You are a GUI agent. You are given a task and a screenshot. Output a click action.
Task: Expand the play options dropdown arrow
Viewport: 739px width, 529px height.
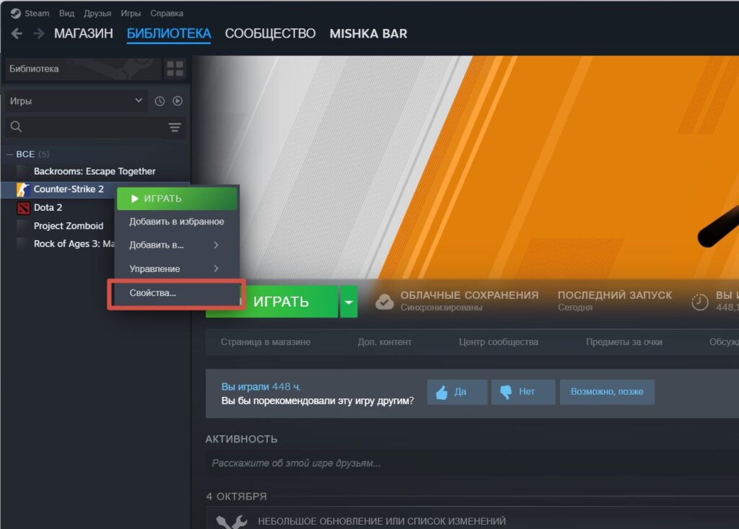pyautogui.click(x=348, y=302)
